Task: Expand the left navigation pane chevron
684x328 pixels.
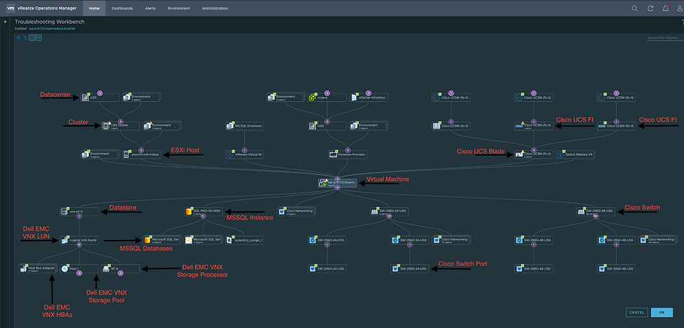Action: pos(4,20)
